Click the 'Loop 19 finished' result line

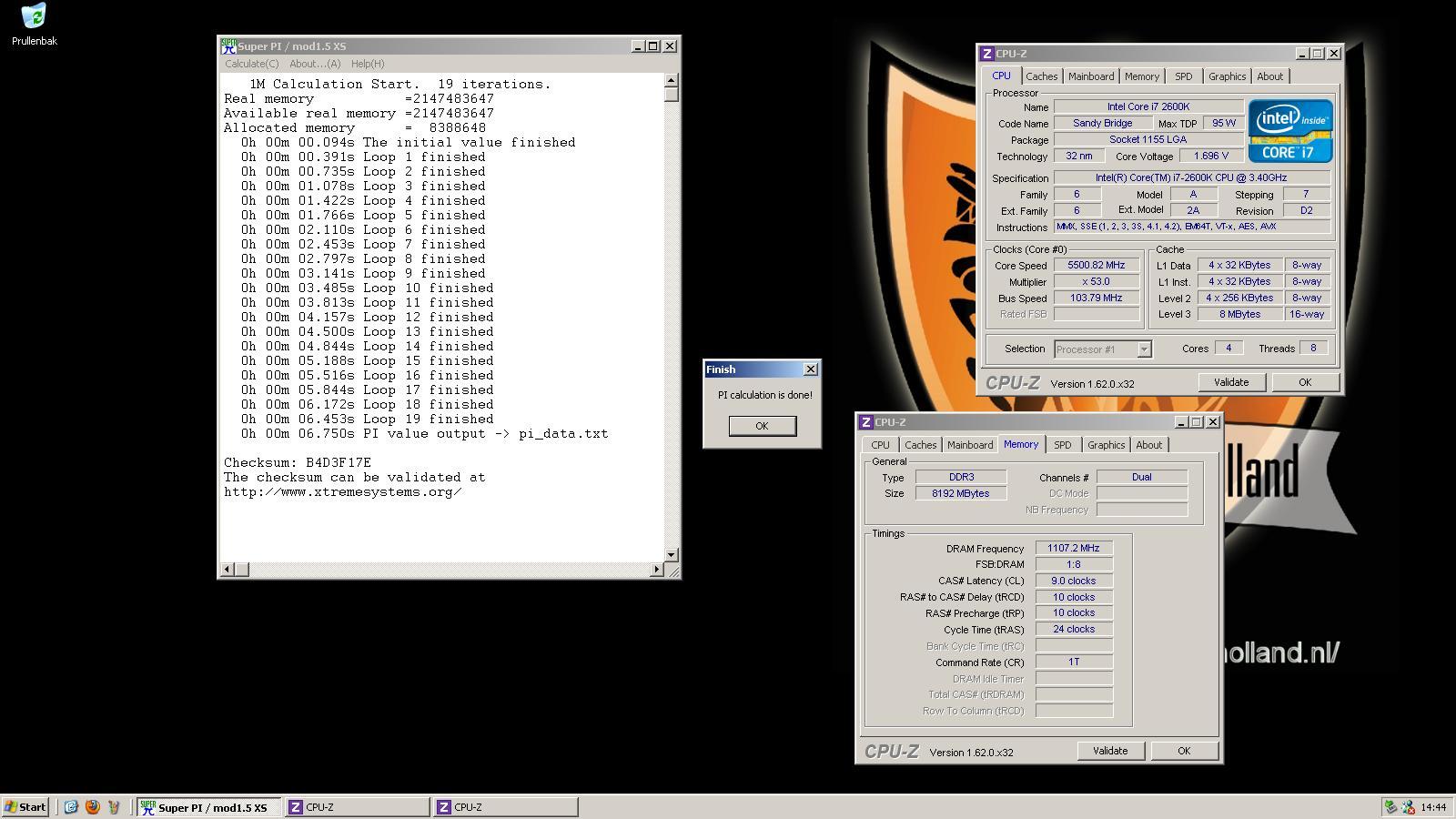(368, 420)
